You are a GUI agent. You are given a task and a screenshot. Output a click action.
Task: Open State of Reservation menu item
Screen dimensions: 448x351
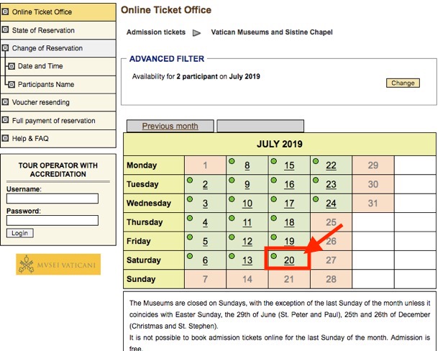coord(58,30)
